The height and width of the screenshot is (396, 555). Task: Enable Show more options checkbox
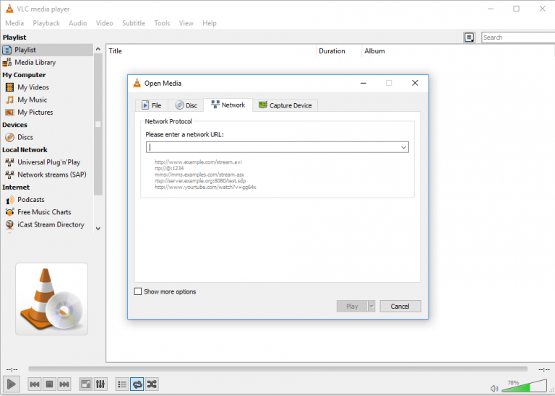point(138,291)
